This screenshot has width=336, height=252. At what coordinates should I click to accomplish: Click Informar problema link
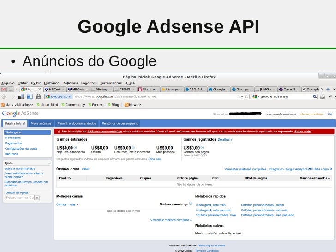(312, 114)
